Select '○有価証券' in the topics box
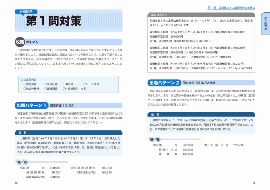This screenshot has height=190, width=270. coord(51,84)
